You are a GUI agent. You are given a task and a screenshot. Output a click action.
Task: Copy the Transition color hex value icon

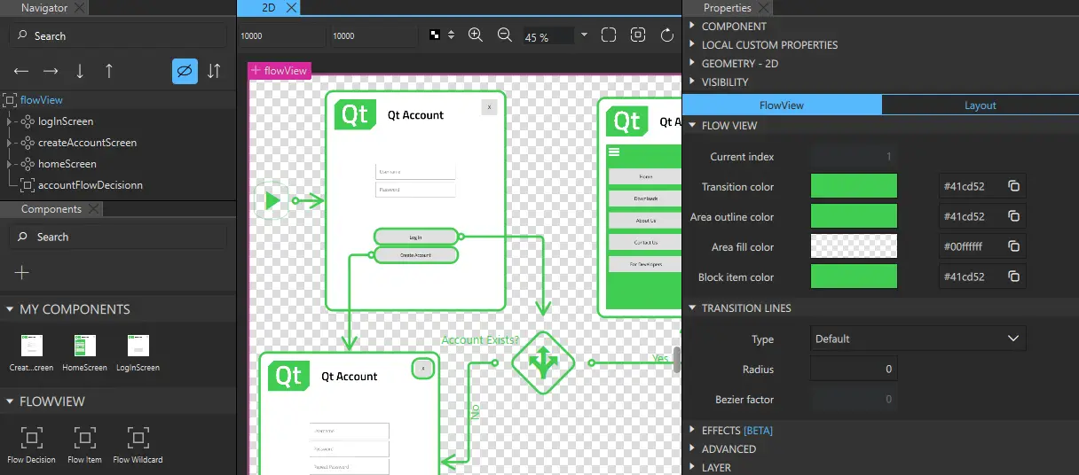[x=1013, y=186]
